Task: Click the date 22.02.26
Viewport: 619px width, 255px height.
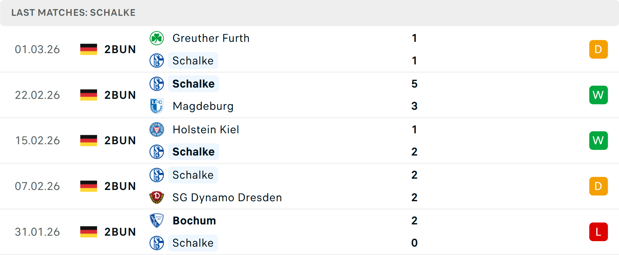Action: pyautogui.click(x=37, y=95)
